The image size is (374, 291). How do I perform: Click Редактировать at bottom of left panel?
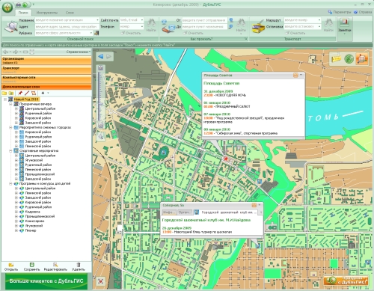click(55, 267)
